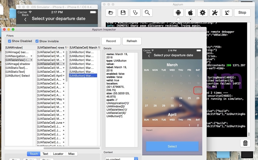Click Appium log console scrollbar

[249, 134]
